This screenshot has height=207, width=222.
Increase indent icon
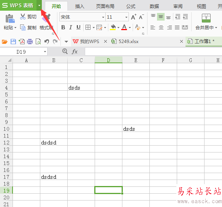tap(186, 17)
